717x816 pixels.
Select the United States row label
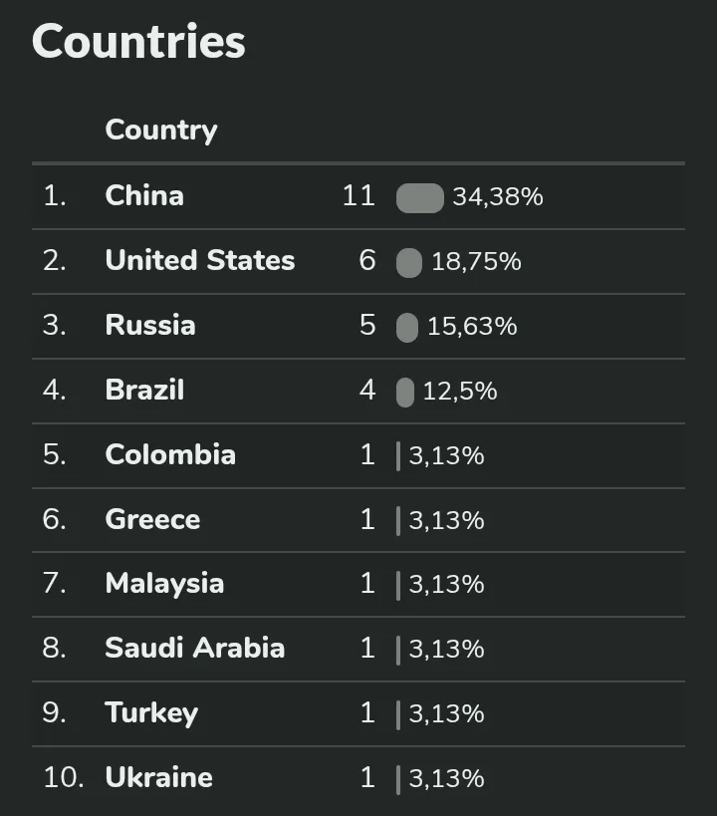pos(200,260)
